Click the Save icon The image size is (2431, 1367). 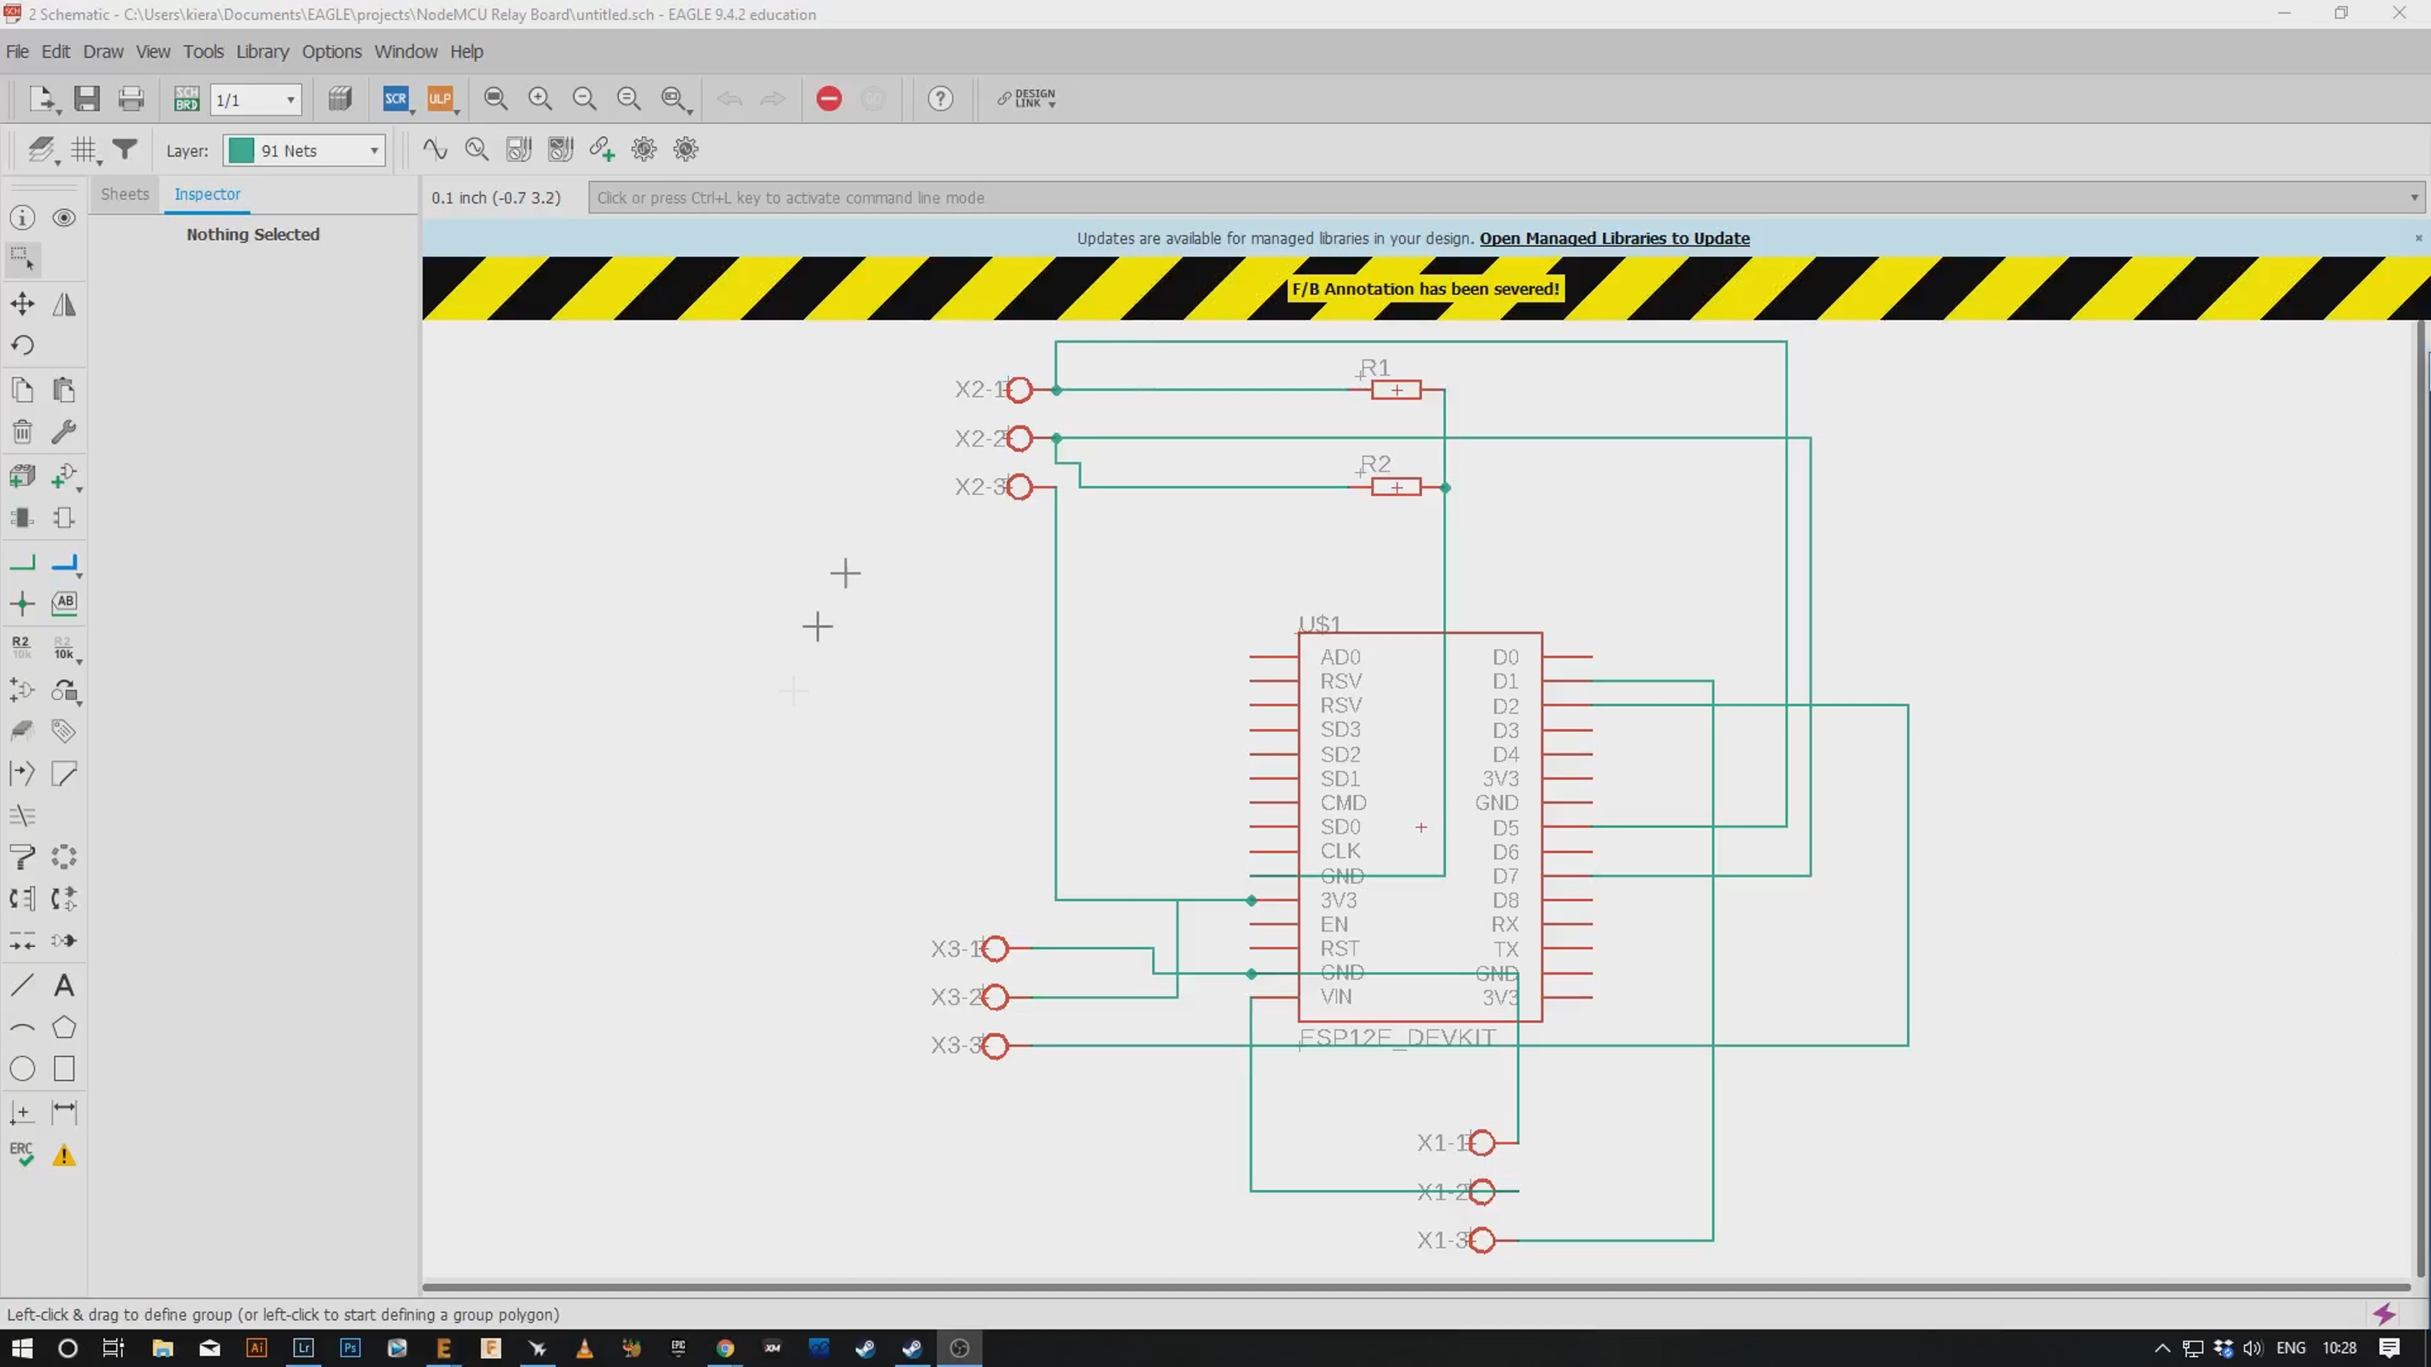[x=87, y=98]
